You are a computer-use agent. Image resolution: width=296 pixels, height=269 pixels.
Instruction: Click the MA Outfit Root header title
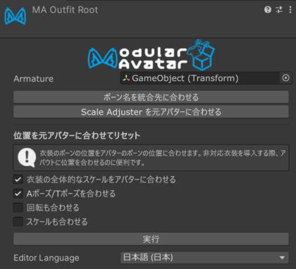(x=65, y=10)
